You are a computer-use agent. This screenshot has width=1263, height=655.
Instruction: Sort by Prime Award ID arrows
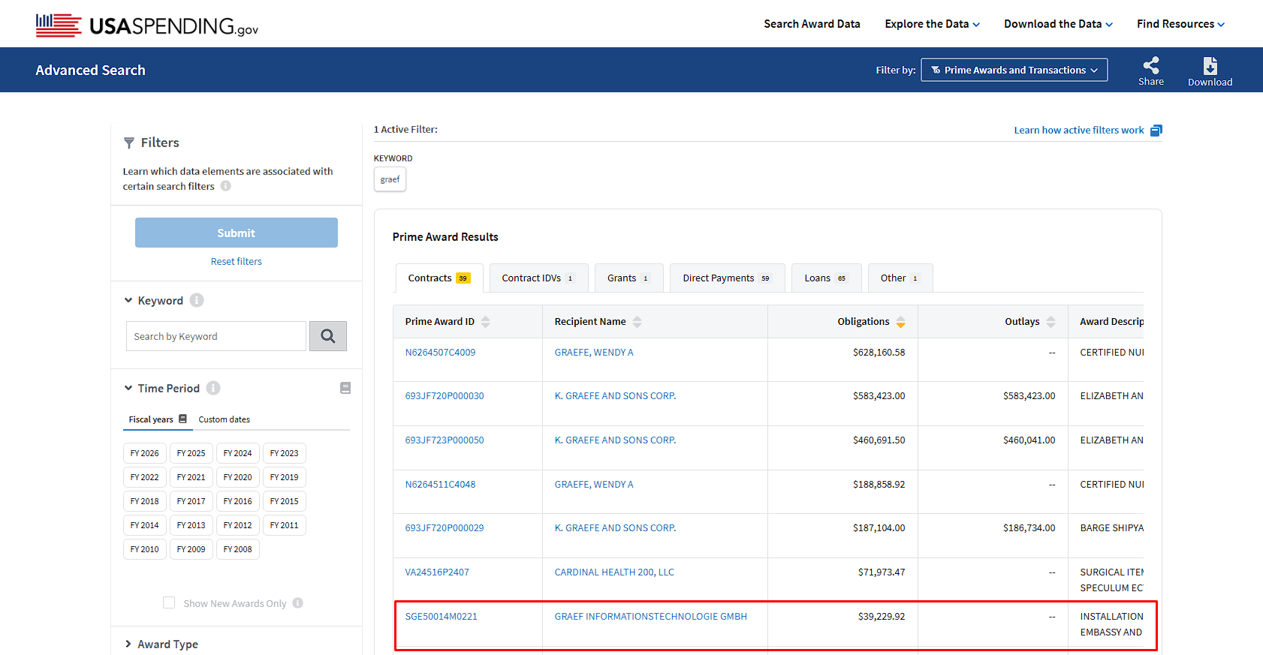click(x=486, y=322)
